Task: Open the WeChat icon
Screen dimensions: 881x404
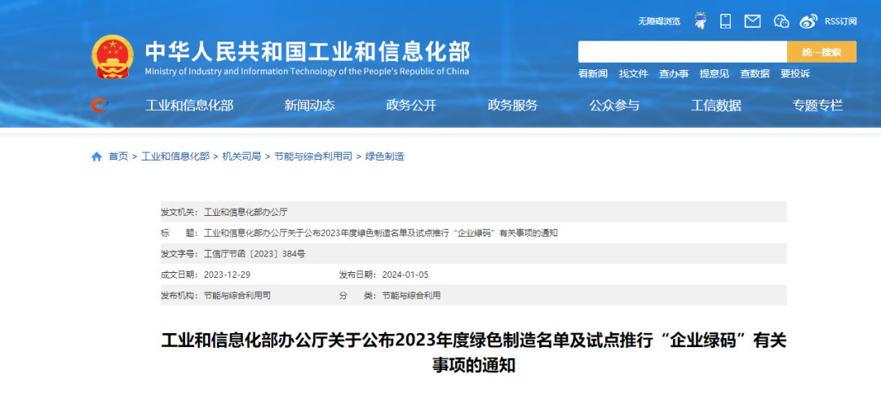Action: [x=781, y=21]
